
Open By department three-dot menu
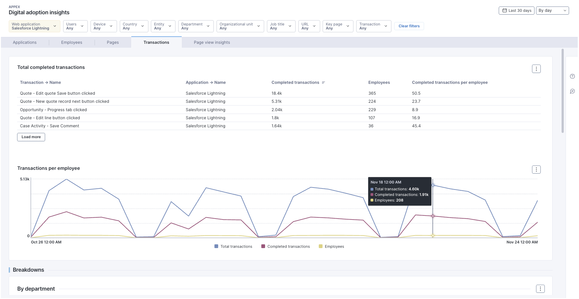540,289
